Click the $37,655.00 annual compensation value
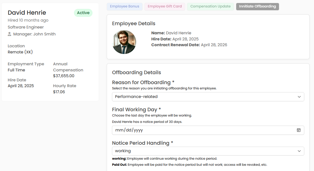Image resolution: width=314 pixels, height=171 pixels. pos(64,76)
